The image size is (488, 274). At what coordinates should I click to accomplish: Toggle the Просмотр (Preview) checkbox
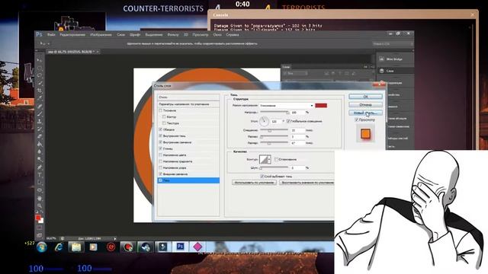pos(356,119)
